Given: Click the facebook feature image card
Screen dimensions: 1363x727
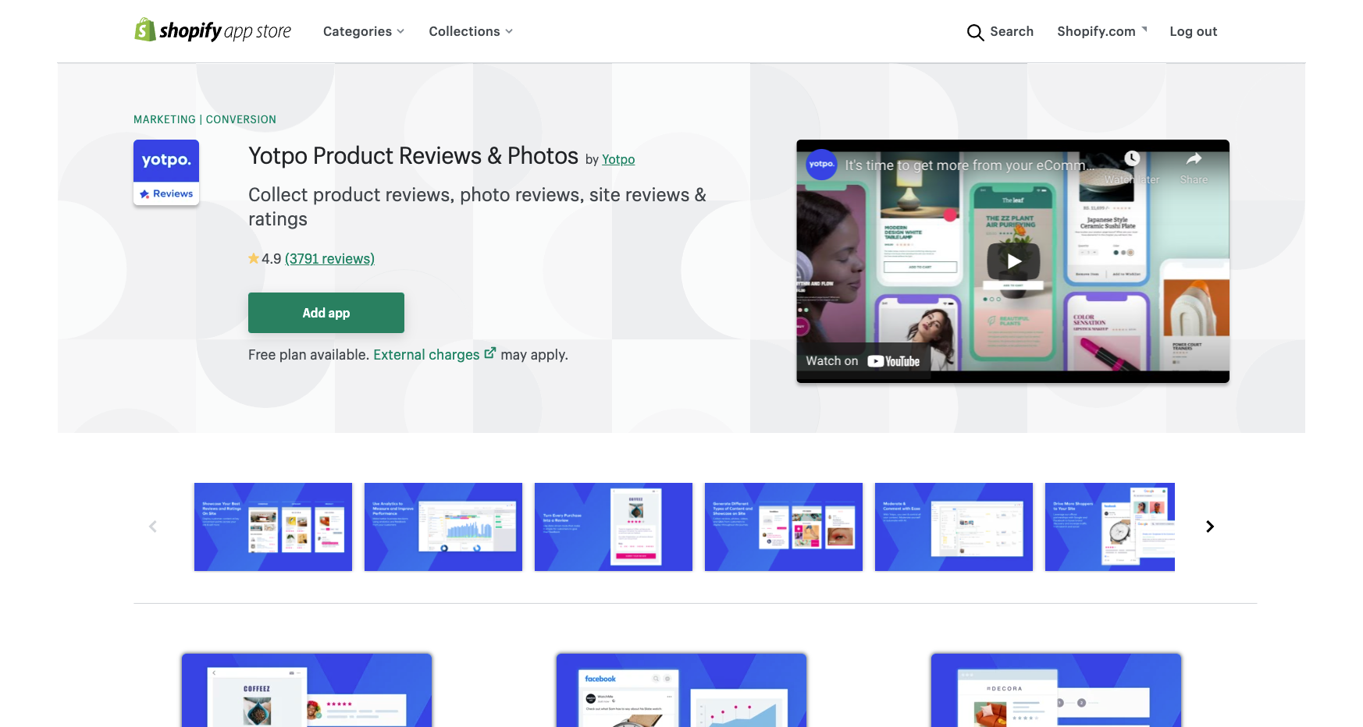Looking at the screenshot, I should (681, 690).
